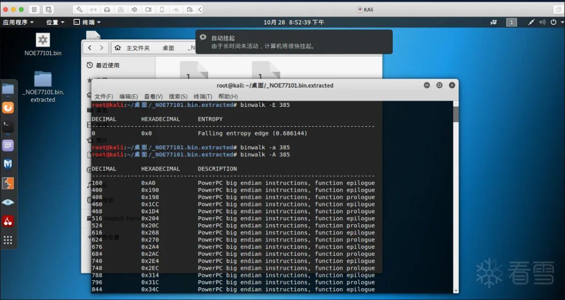Open the NOE77101.bin desktop file
The image size is (565, 300).
point(43,44)
